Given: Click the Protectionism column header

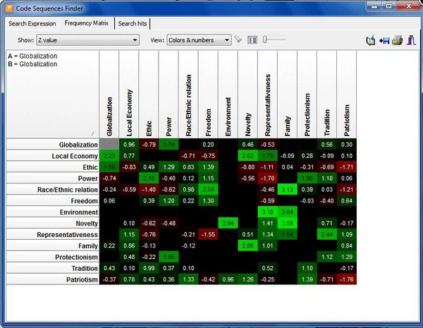Looking at the screenshot, I should (x=307, y=95).
